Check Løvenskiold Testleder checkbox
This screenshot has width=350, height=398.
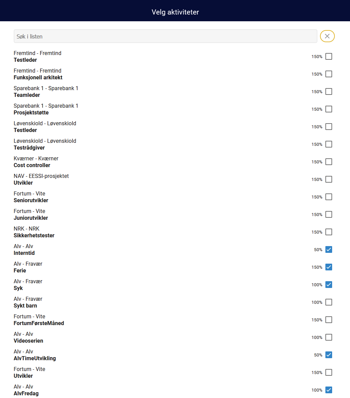coord(329,127)
